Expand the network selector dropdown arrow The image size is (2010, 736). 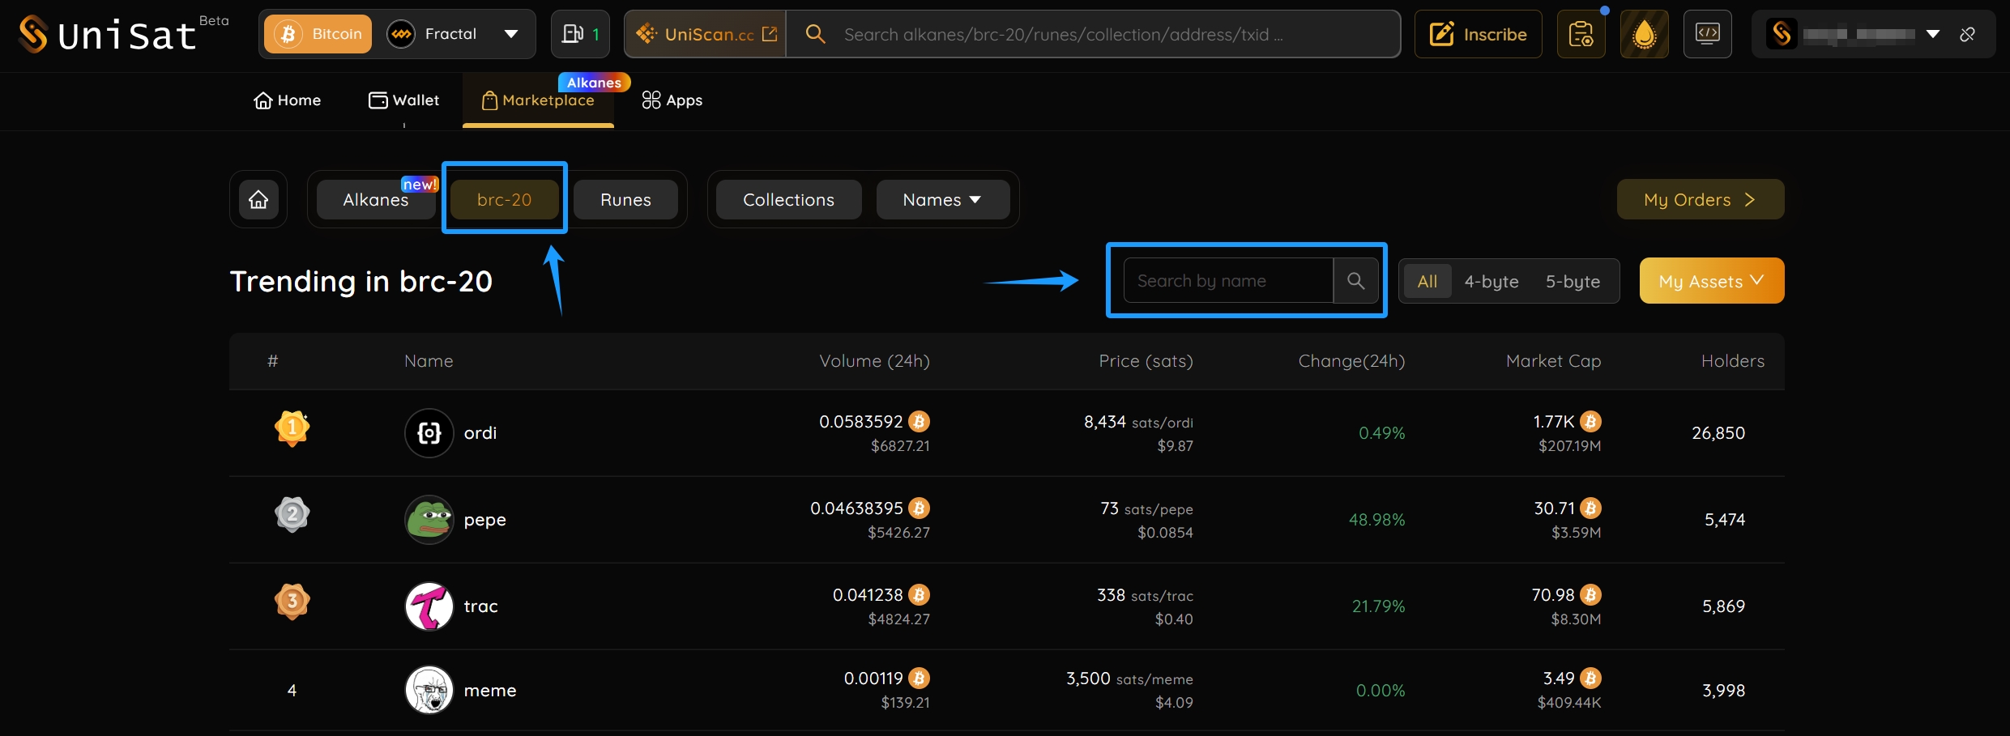click(x=511, y=34)
